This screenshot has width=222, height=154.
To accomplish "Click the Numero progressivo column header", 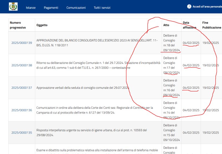I will tap(18, 25).
